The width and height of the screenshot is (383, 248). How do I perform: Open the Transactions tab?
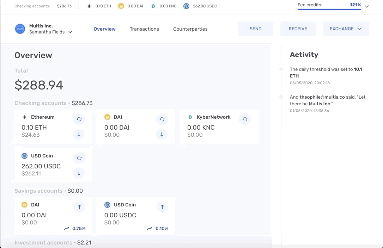(x=144, y=29)
